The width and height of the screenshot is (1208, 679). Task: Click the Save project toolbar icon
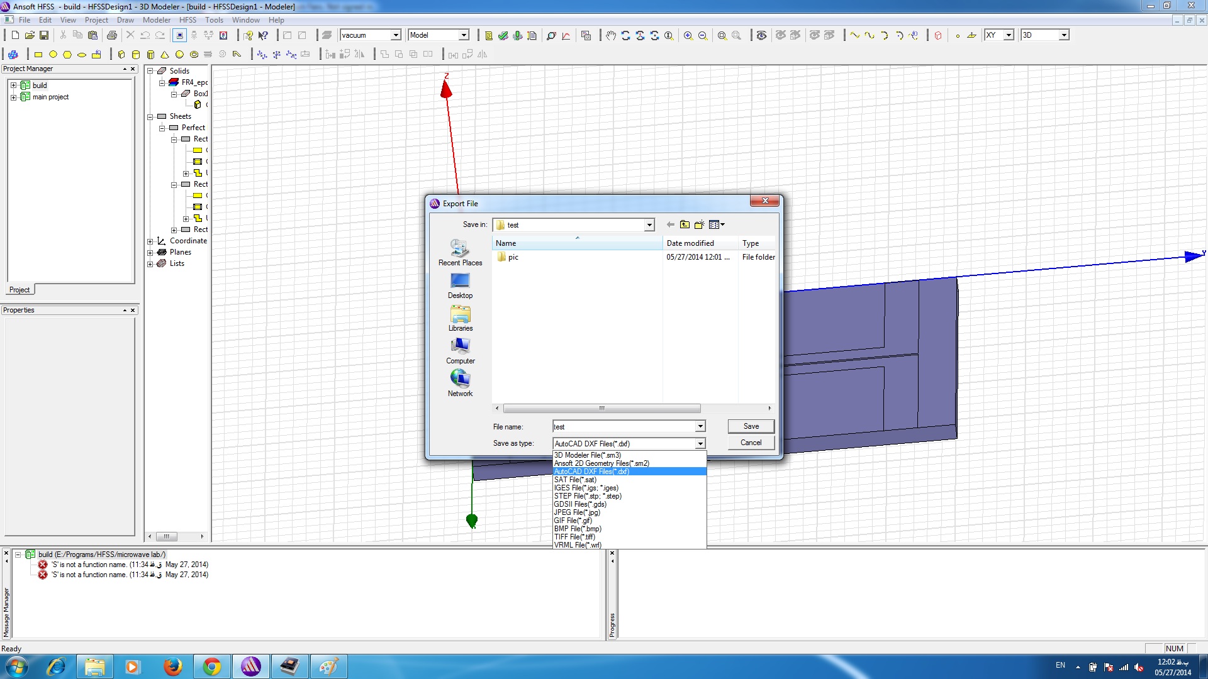click(x=44, y=36)
